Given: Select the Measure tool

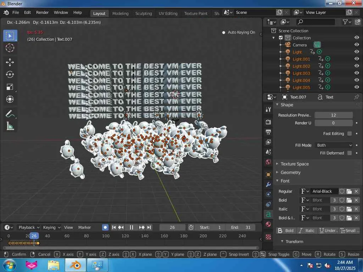Looking at the screenshot, I should 10,126.
